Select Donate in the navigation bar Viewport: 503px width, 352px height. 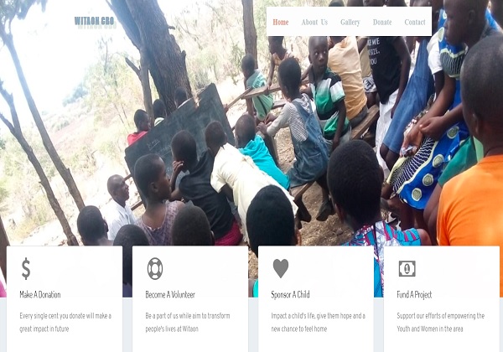click(382, 22)
